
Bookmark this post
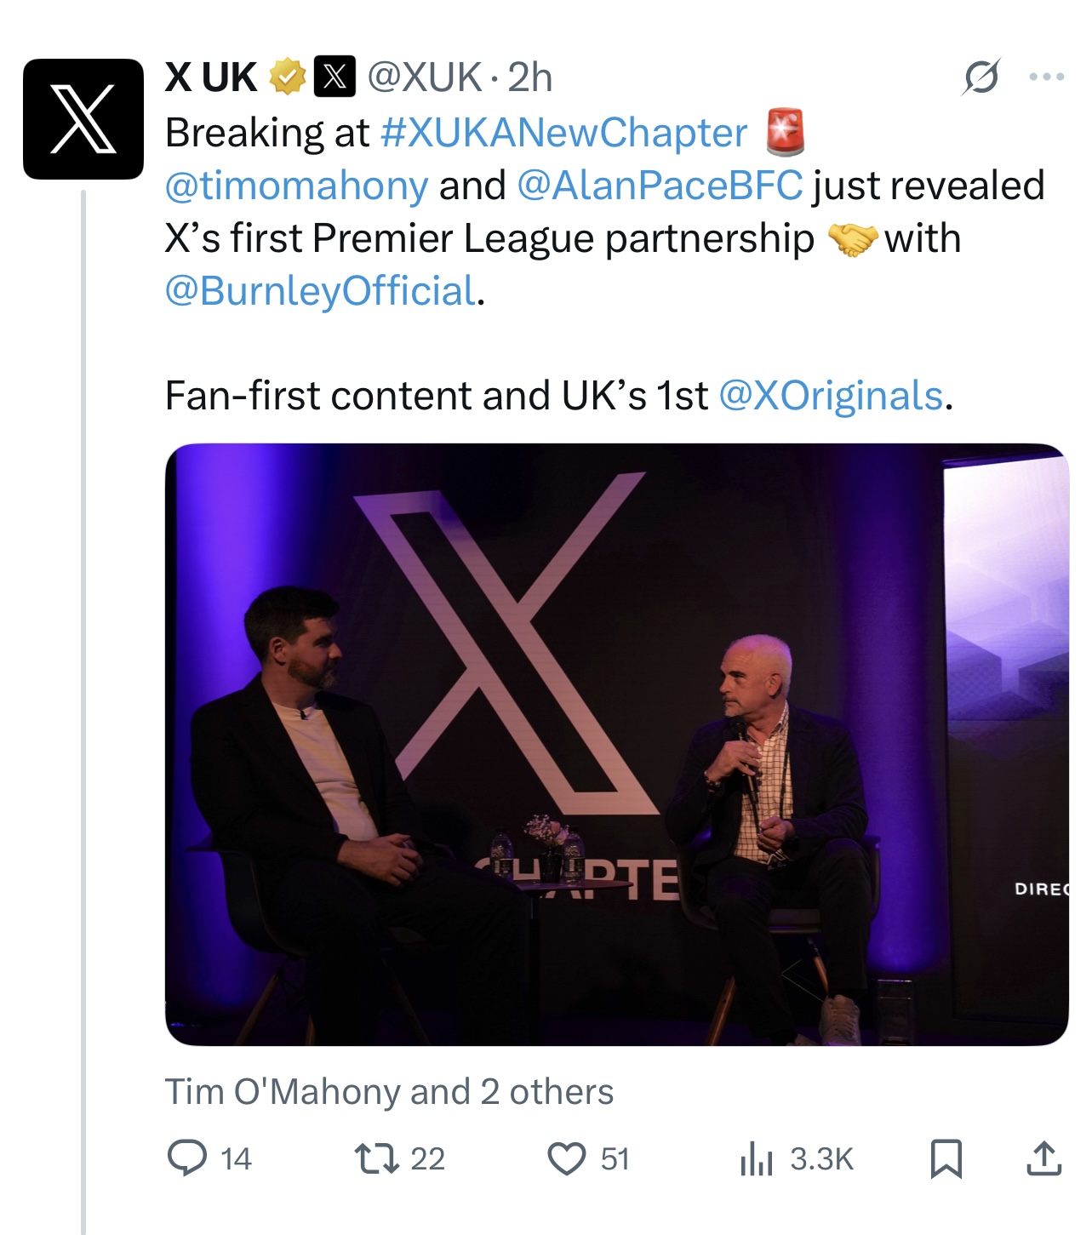point(946,1158)
